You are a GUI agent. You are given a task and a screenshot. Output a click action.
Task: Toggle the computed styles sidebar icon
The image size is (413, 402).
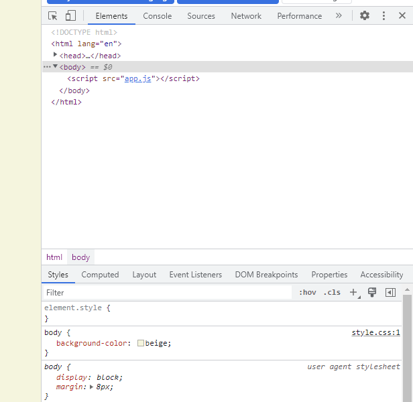390,292
